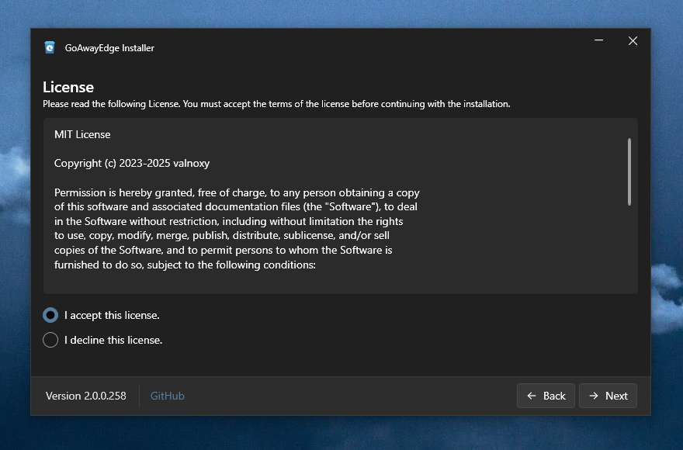Click the 'MIT License' heading text

tap(82, 134)
